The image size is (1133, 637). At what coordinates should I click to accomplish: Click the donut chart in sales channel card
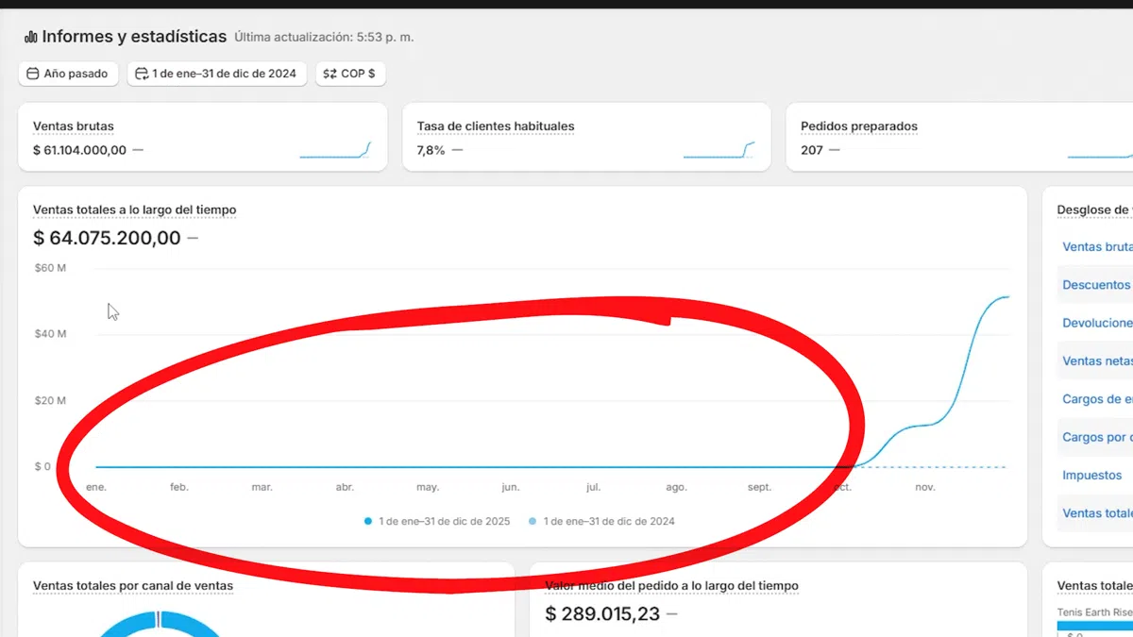pos(161,623)
